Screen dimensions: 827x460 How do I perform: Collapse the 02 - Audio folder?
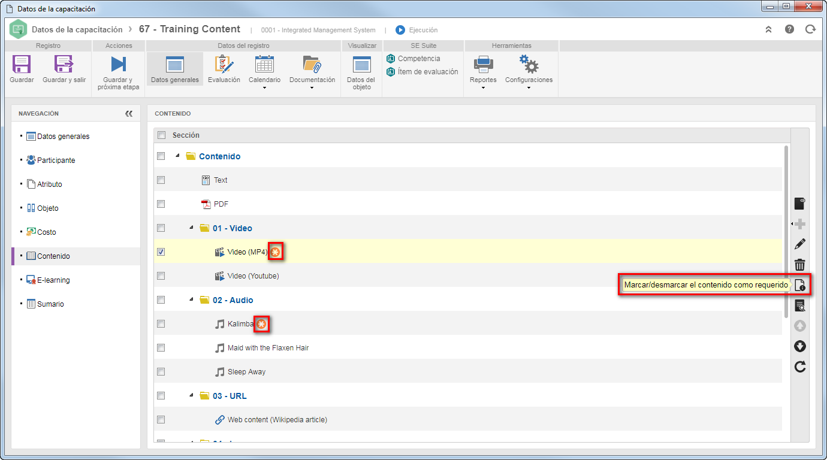point(191,299)
